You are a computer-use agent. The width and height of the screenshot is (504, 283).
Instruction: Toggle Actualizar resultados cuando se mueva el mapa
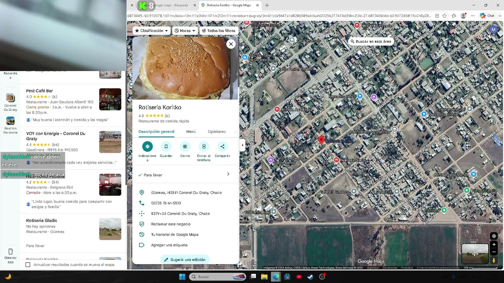[28, 265]
